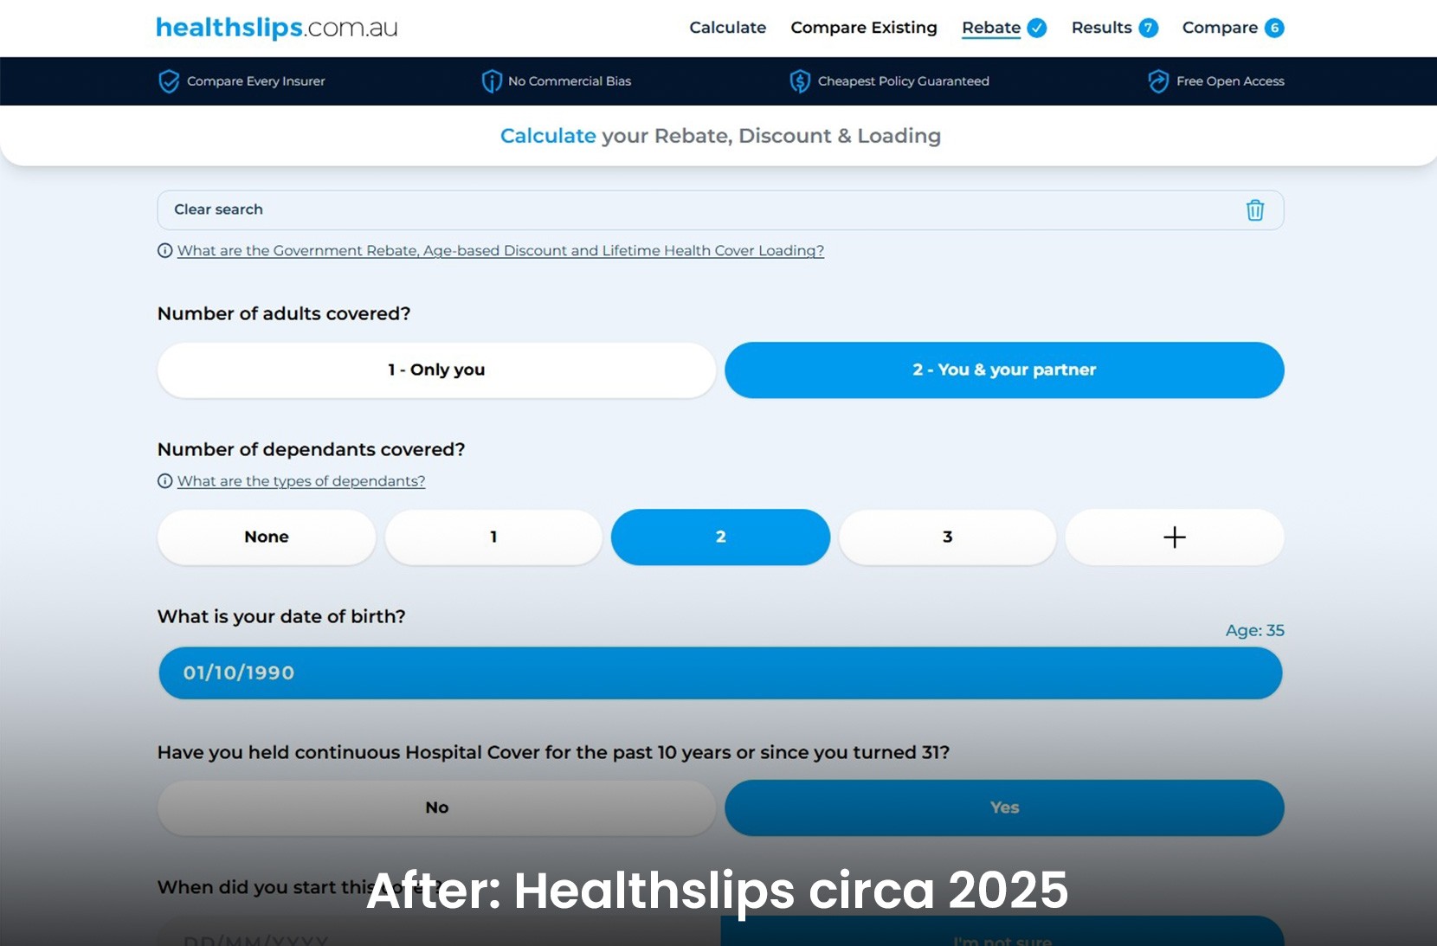Select Yes for continuous Hospital Cover
The height and width of the screenshot is (946, 1437).
pyautogui.click(x=1004, y=808)
